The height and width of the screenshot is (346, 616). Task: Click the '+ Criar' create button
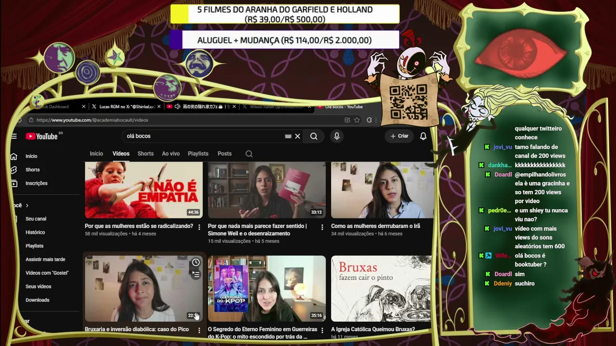[399, 136]
